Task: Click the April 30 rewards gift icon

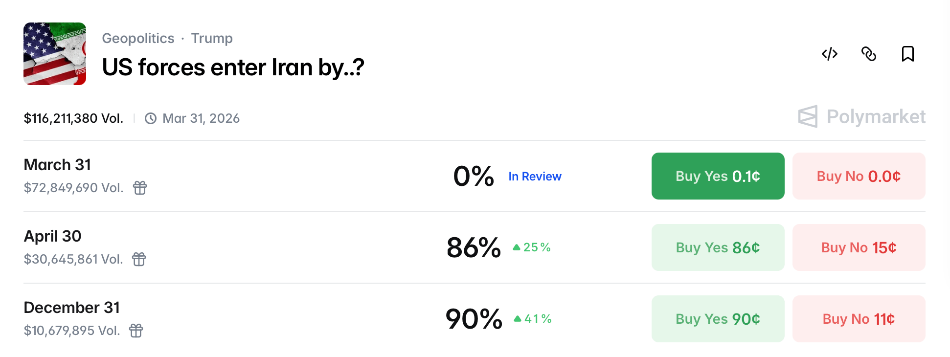Action: [x=139, y=259]
